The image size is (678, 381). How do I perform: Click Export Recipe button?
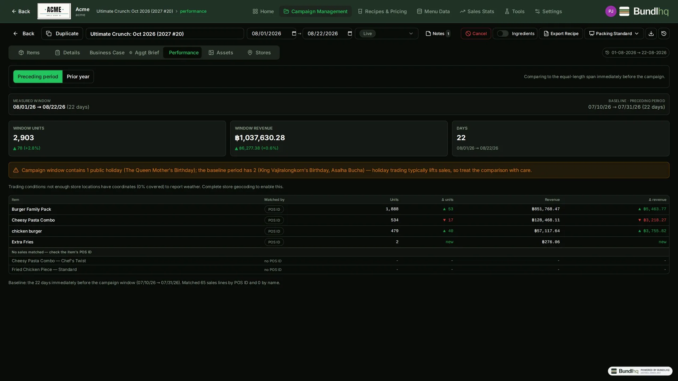pyautogui.click(x=561, y=34)
